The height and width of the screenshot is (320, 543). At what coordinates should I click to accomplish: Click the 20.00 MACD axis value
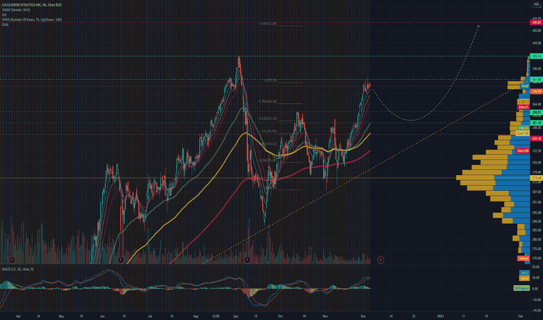coord(536,267)
